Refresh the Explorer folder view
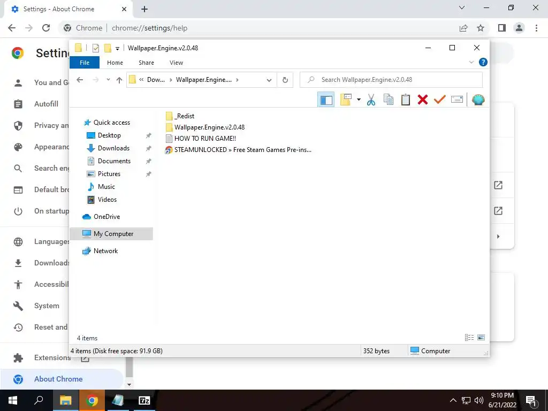 (x=285, y=80)
